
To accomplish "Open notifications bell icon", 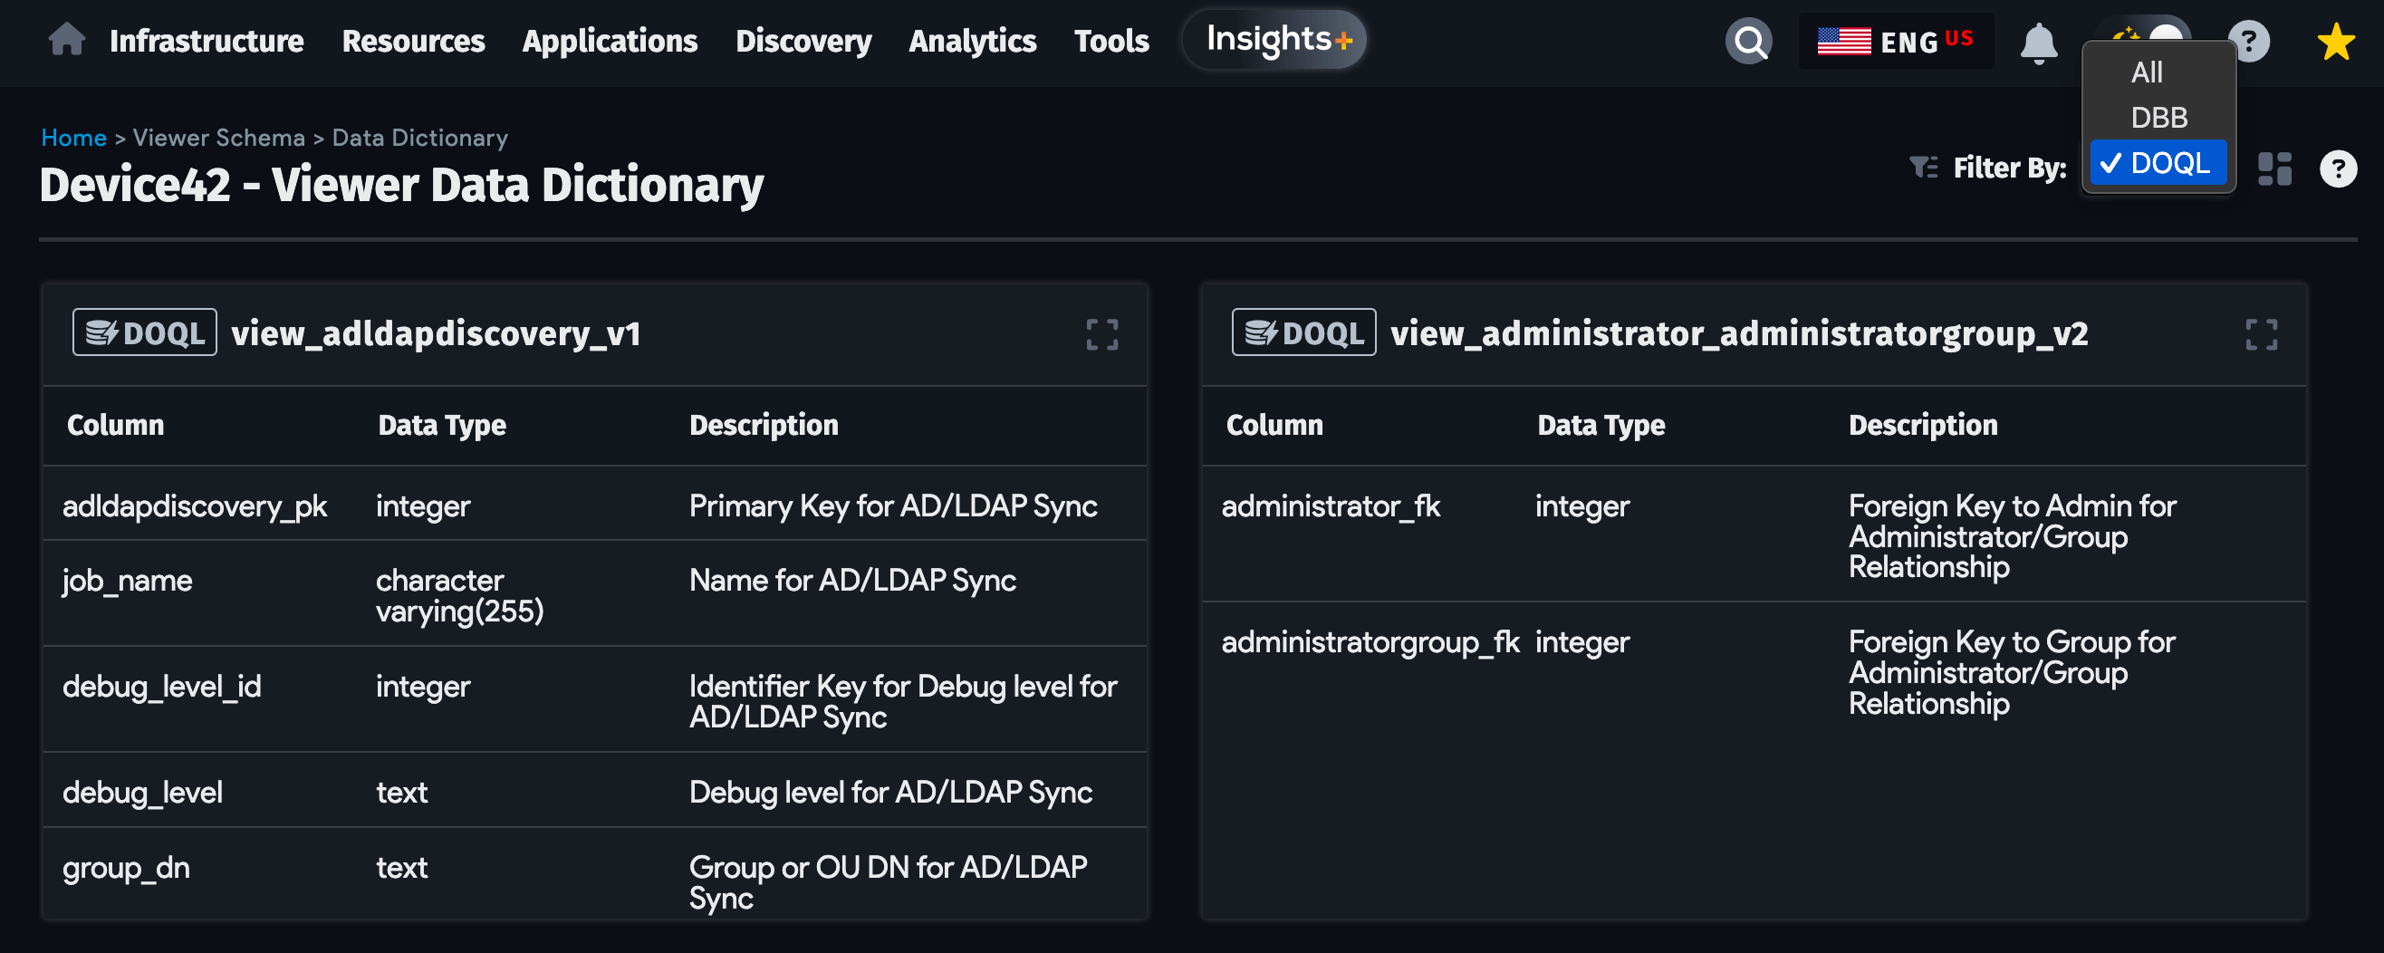I will click(2038, 43).
